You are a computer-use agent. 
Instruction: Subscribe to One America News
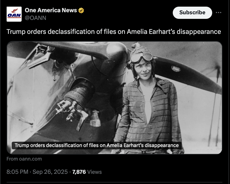tap(192, 12)
